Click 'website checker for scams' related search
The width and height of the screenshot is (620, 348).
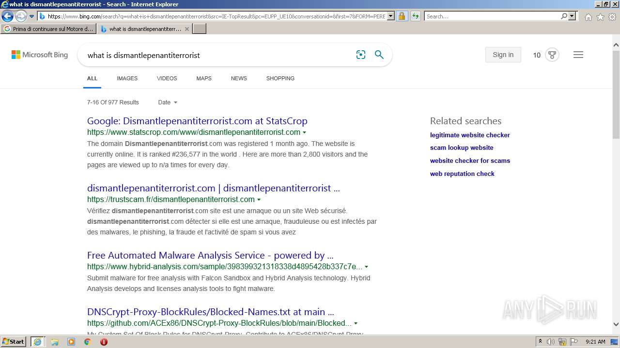click(x=470, y=161)
